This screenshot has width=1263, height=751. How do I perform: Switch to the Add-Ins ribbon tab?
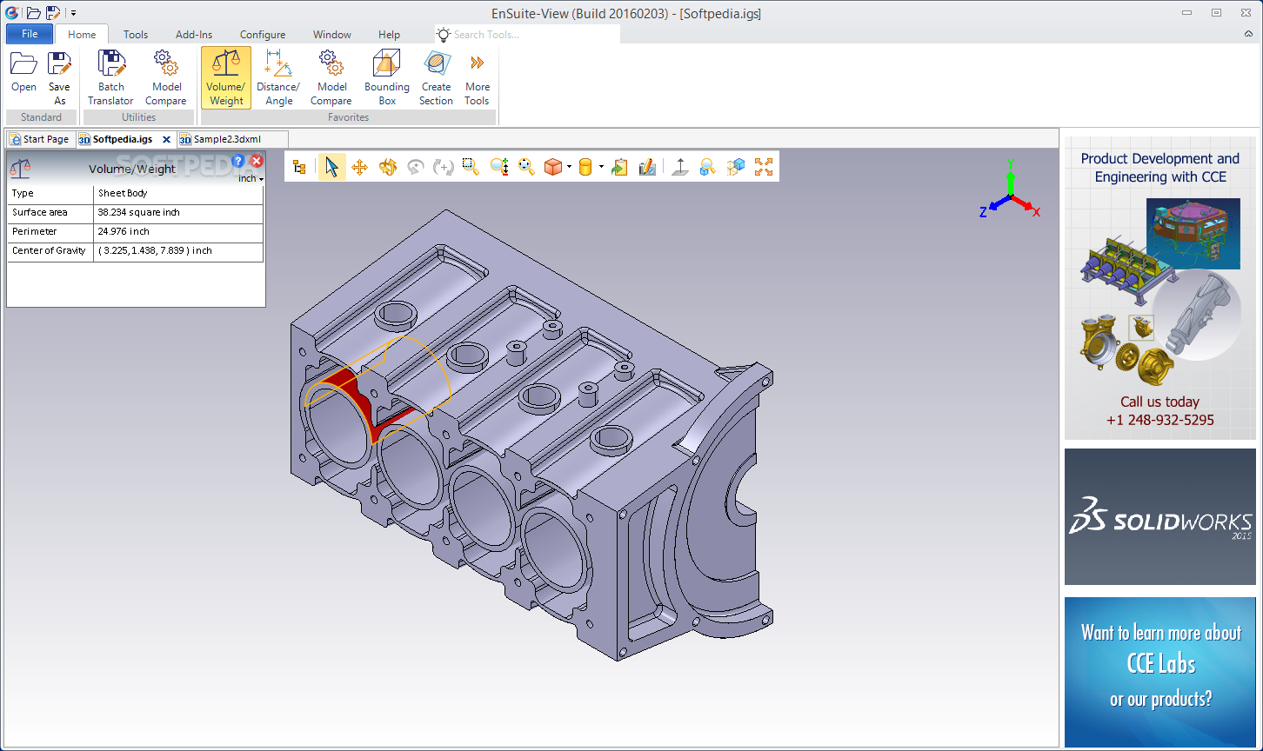click(194, 35)
